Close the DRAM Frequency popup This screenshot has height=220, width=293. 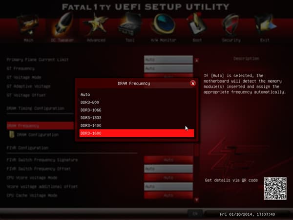193,84
